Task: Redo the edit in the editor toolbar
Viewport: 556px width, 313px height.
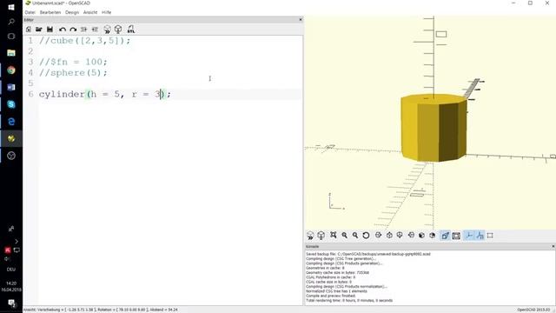Action: [73, 30]
